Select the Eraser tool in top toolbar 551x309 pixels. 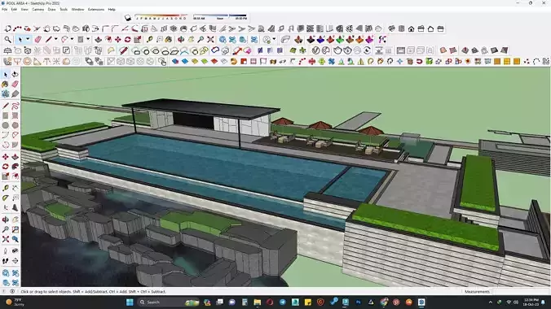coord(38,39)
